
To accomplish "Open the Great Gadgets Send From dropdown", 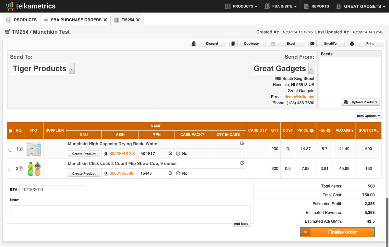I will pos(311,69).
